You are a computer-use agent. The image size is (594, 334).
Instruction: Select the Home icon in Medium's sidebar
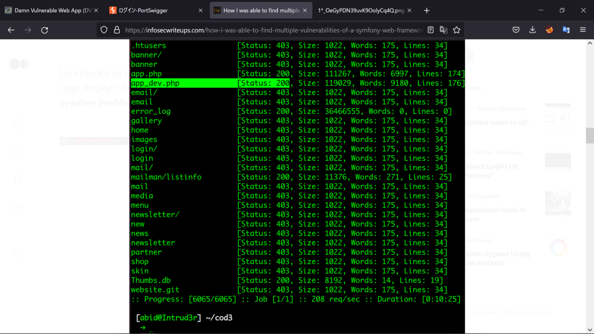coord(18,124)
